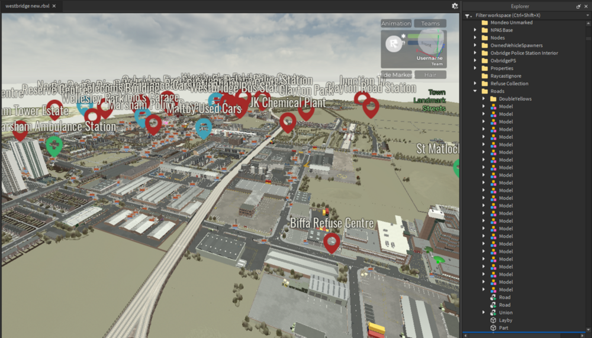Close the westbridge new.rbxl tab
Viewport: 592px width, 338px height.
[54, 6]
